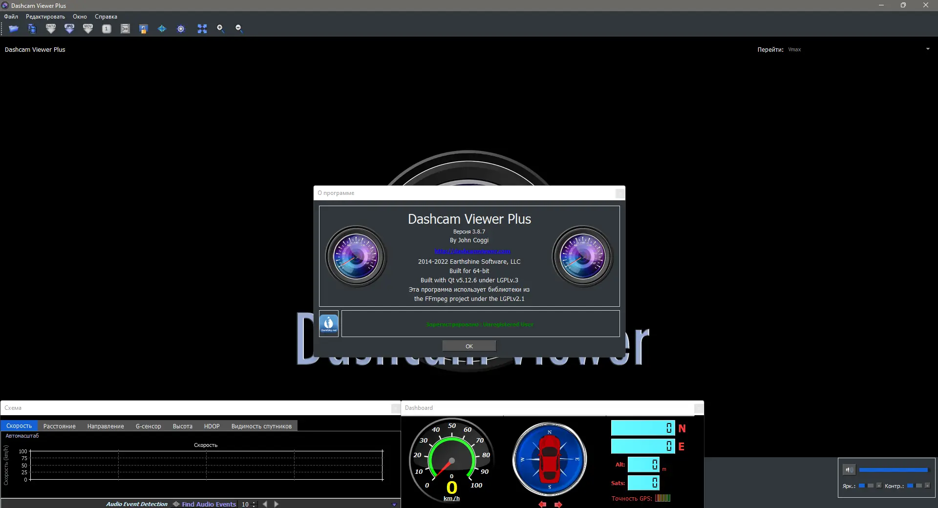Zoom in with the plus magnifier icon

click(x=220, y=29)
